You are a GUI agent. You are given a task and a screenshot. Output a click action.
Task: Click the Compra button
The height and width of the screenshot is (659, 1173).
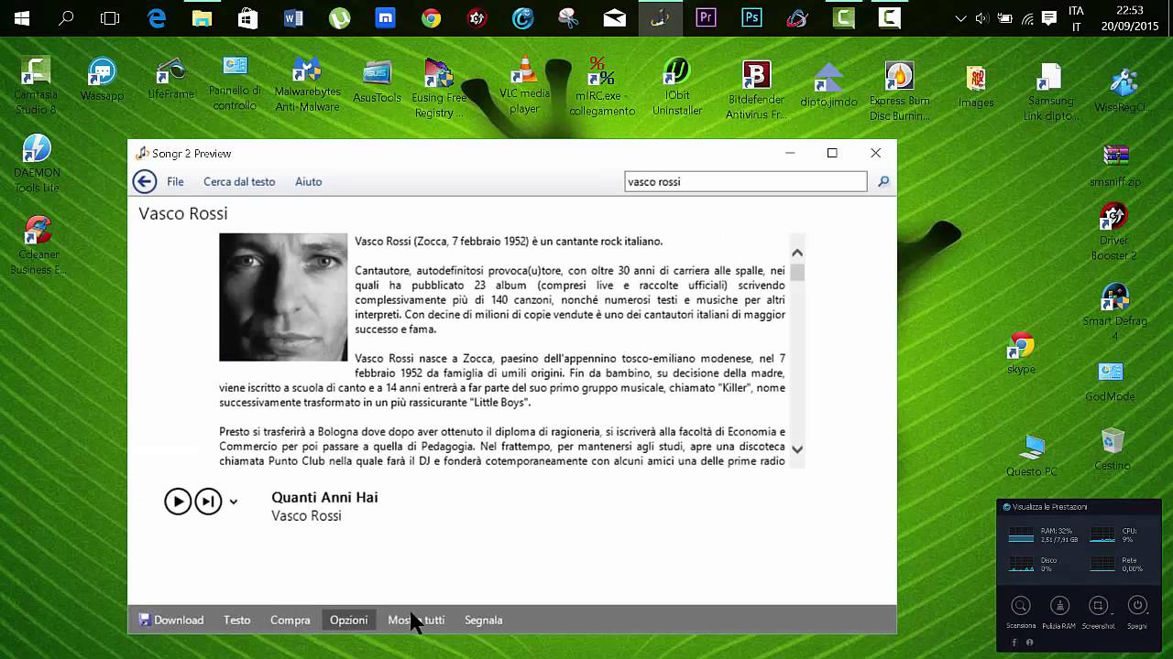point(291,620)
